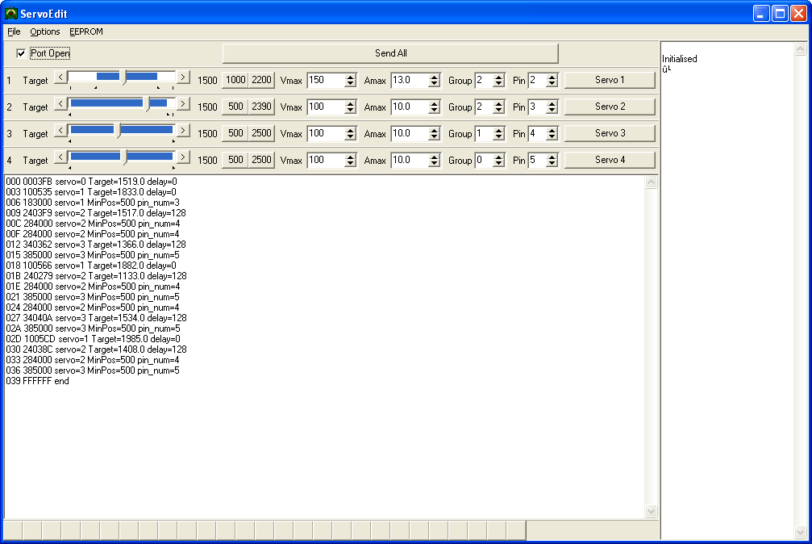Minimize the ServoEdit window

tap(760, 14)
